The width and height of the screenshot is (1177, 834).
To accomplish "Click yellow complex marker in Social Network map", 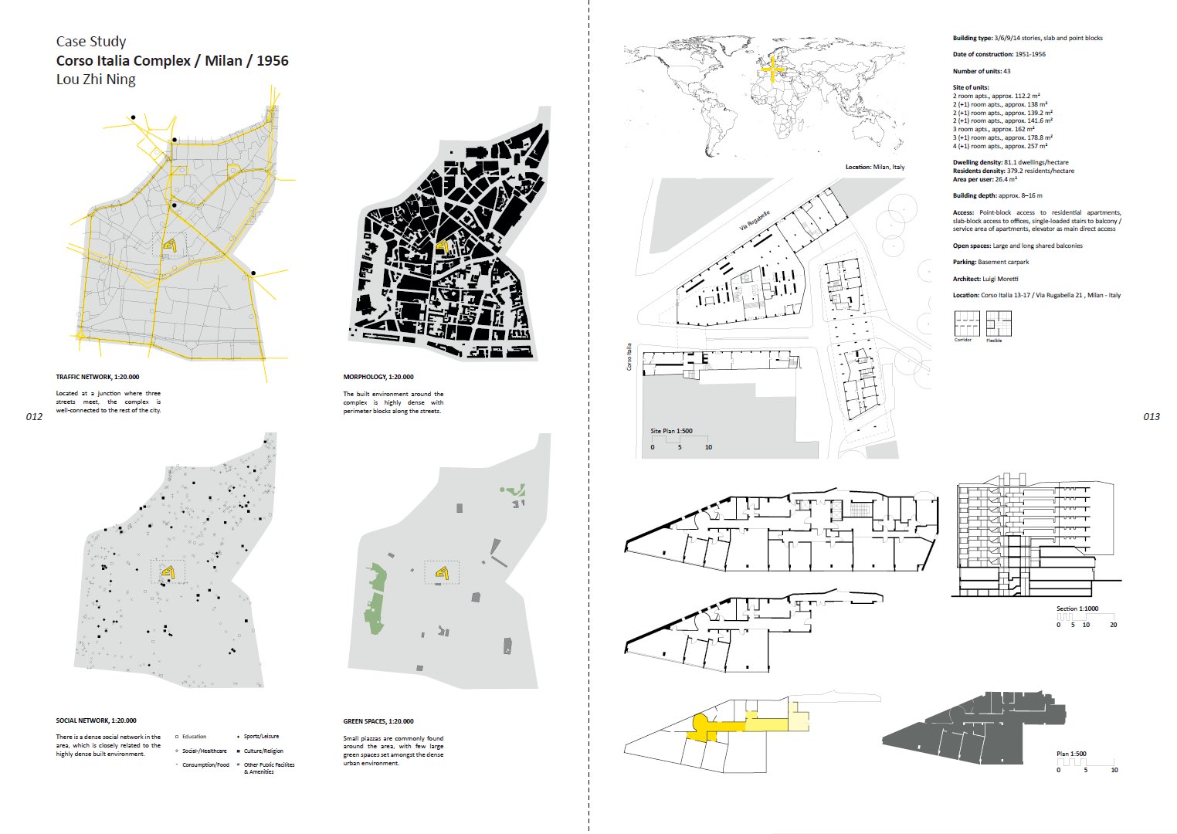I will pyautogui.click(x=168, y=572).
